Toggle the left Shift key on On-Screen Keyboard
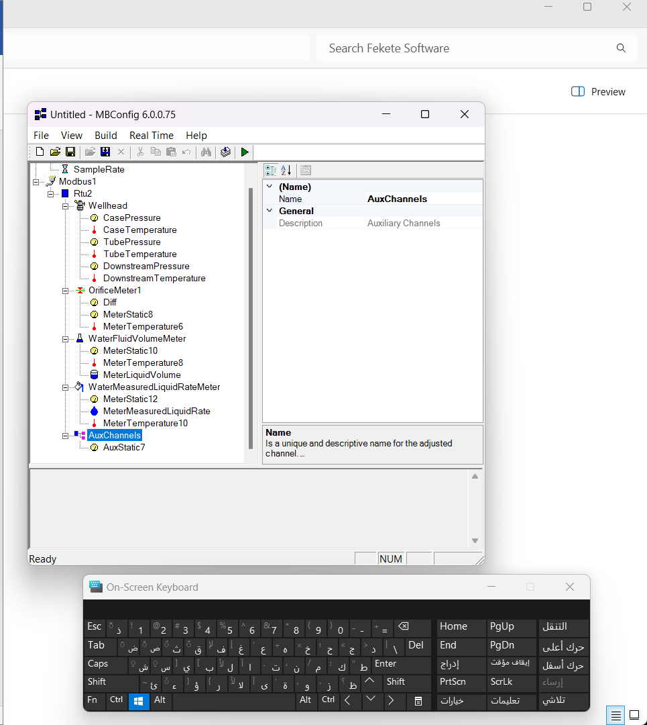Screen dimensions: 647x725 point(97,682)
